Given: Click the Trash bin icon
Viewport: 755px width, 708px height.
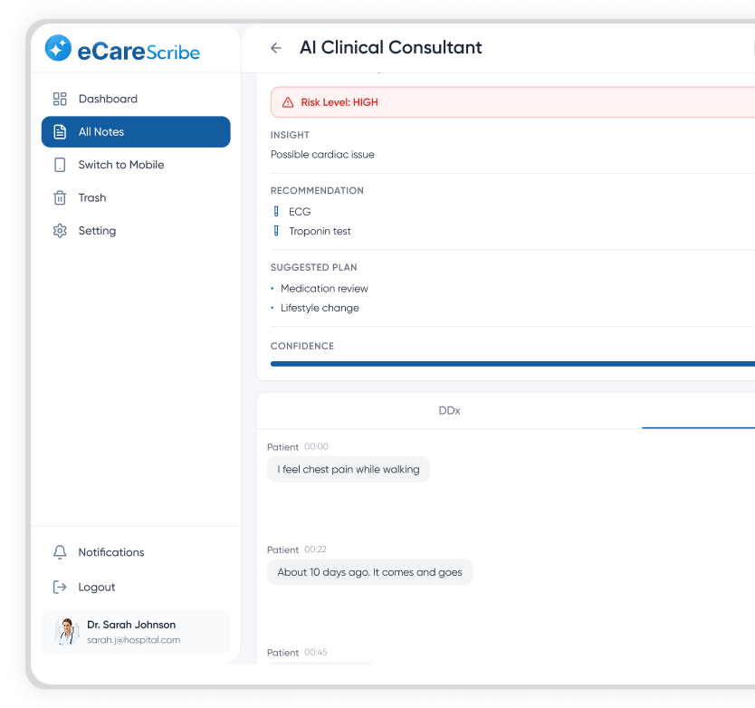Looking at the screenshot, I should (x=60, y=197).
